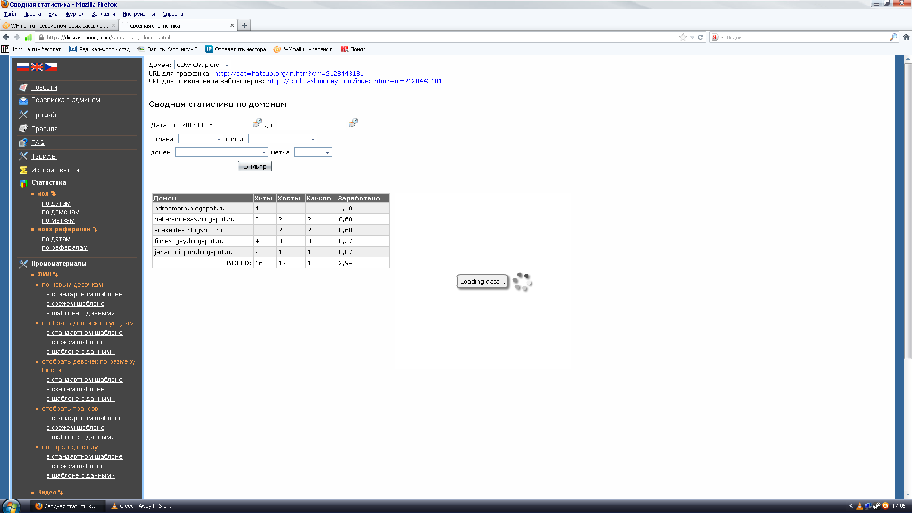
Task: Click the page vertical scrollbar
Action: pos(908,211)
